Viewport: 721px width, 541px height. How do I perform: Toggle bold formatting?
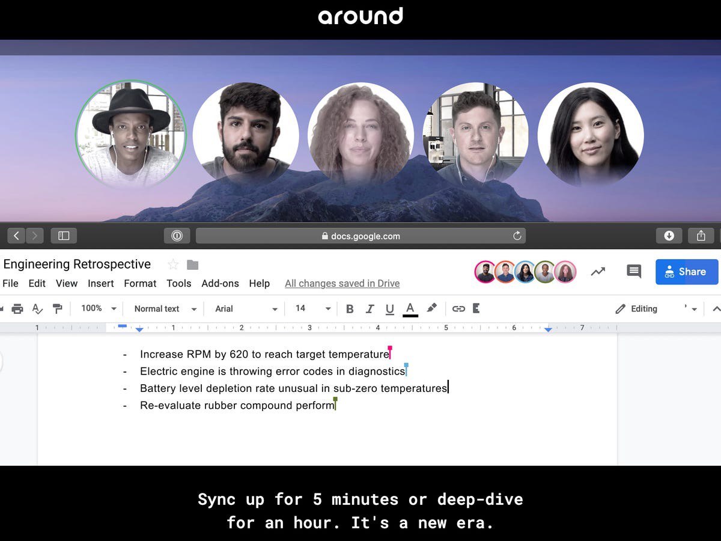coord(350,309)
